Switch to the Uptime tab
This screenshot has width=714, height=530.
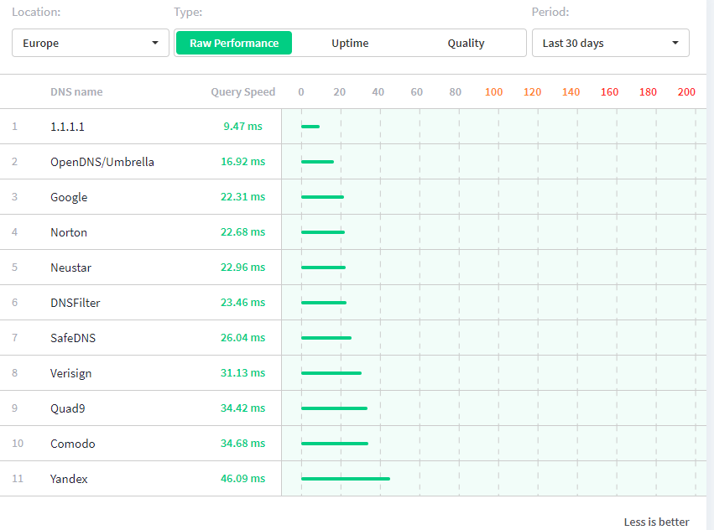click(350, 44)
